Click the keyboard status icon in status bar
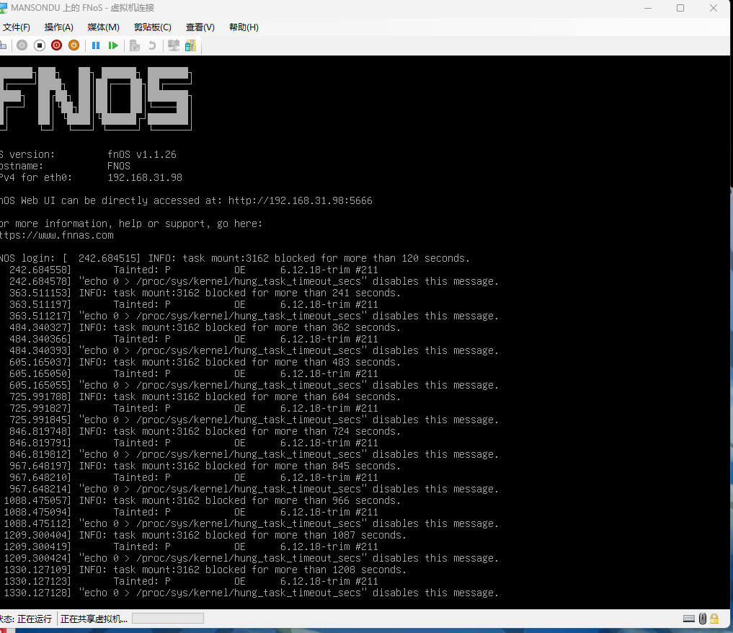Viewport: 733px width, 633px height. pos(688,619)
